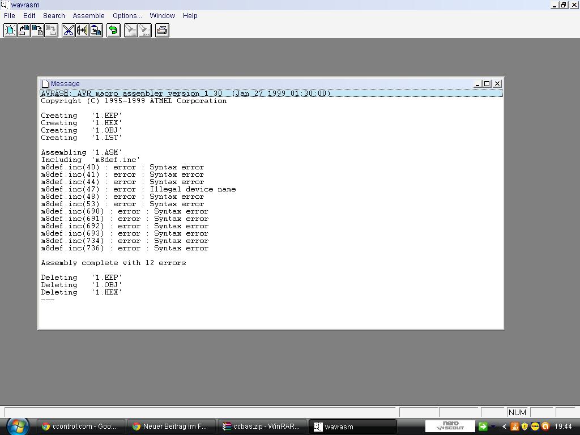Viewport: 580px width, 435px height.
Task: Switch to ccbas.zip WinRAR taskbar button
Action: pyautogui.click(x=262, y=427)
